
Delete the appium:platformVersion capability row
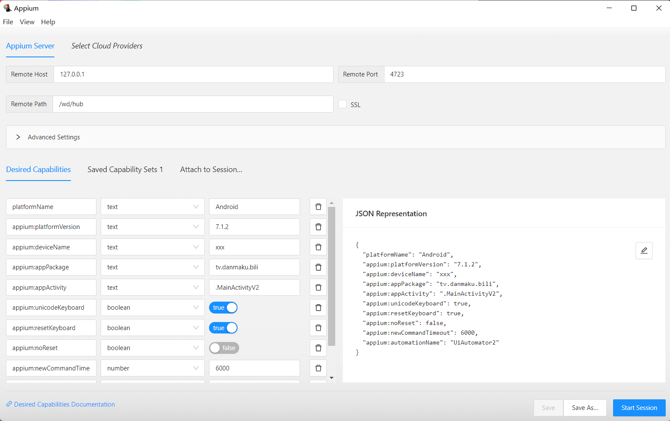318,227
